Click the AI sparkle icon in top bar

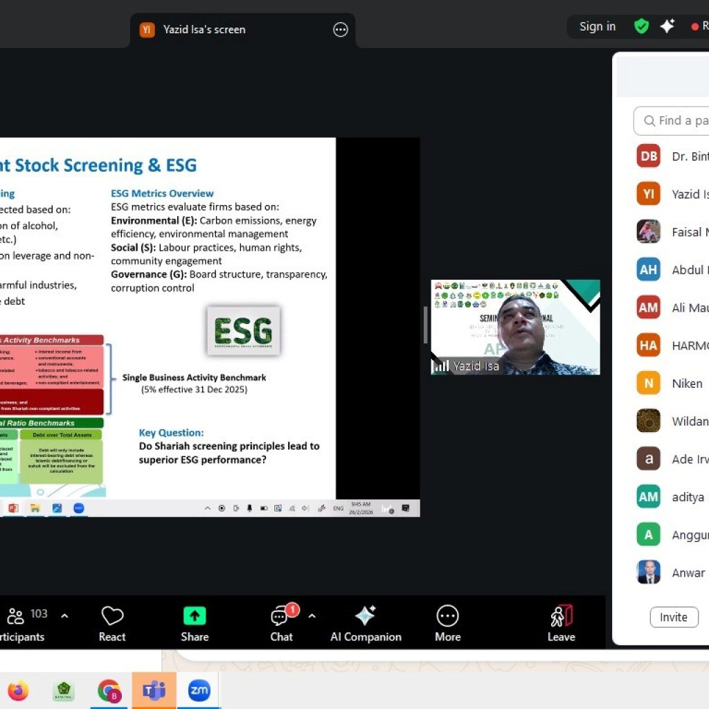pos(667,26)
